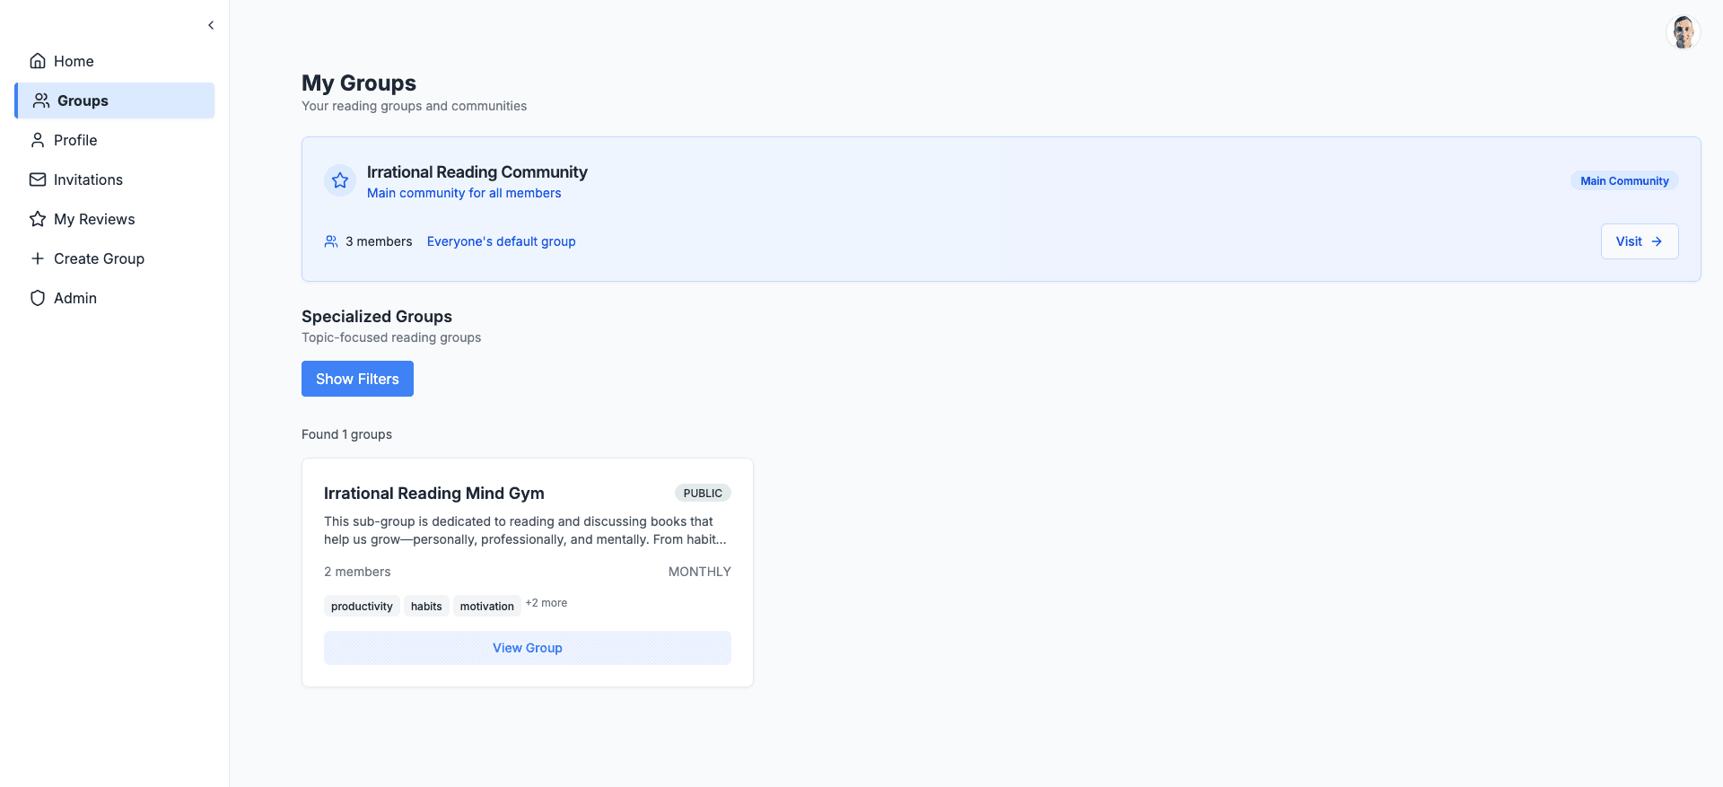Click the arrow icon on Visit button
Screen dimensions: 1723x787
[1657, 241]
